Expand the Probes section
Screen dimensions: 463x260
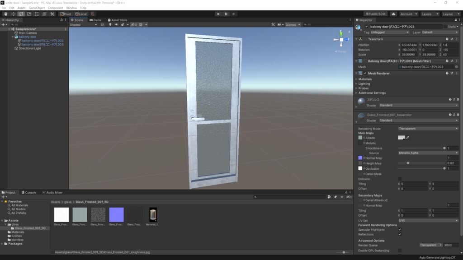356,88
